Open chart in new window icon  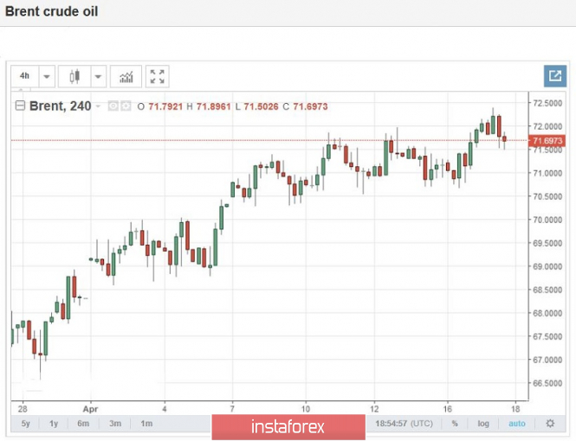(x=554, y=76)
